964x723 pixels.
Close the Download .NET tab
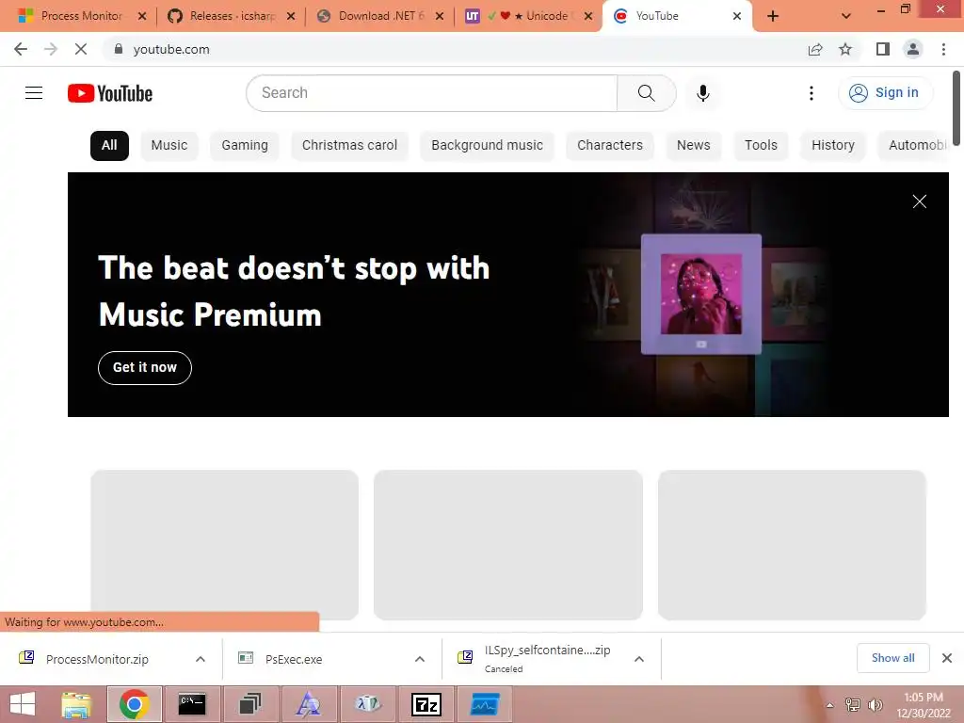click(x=440, y=16)
